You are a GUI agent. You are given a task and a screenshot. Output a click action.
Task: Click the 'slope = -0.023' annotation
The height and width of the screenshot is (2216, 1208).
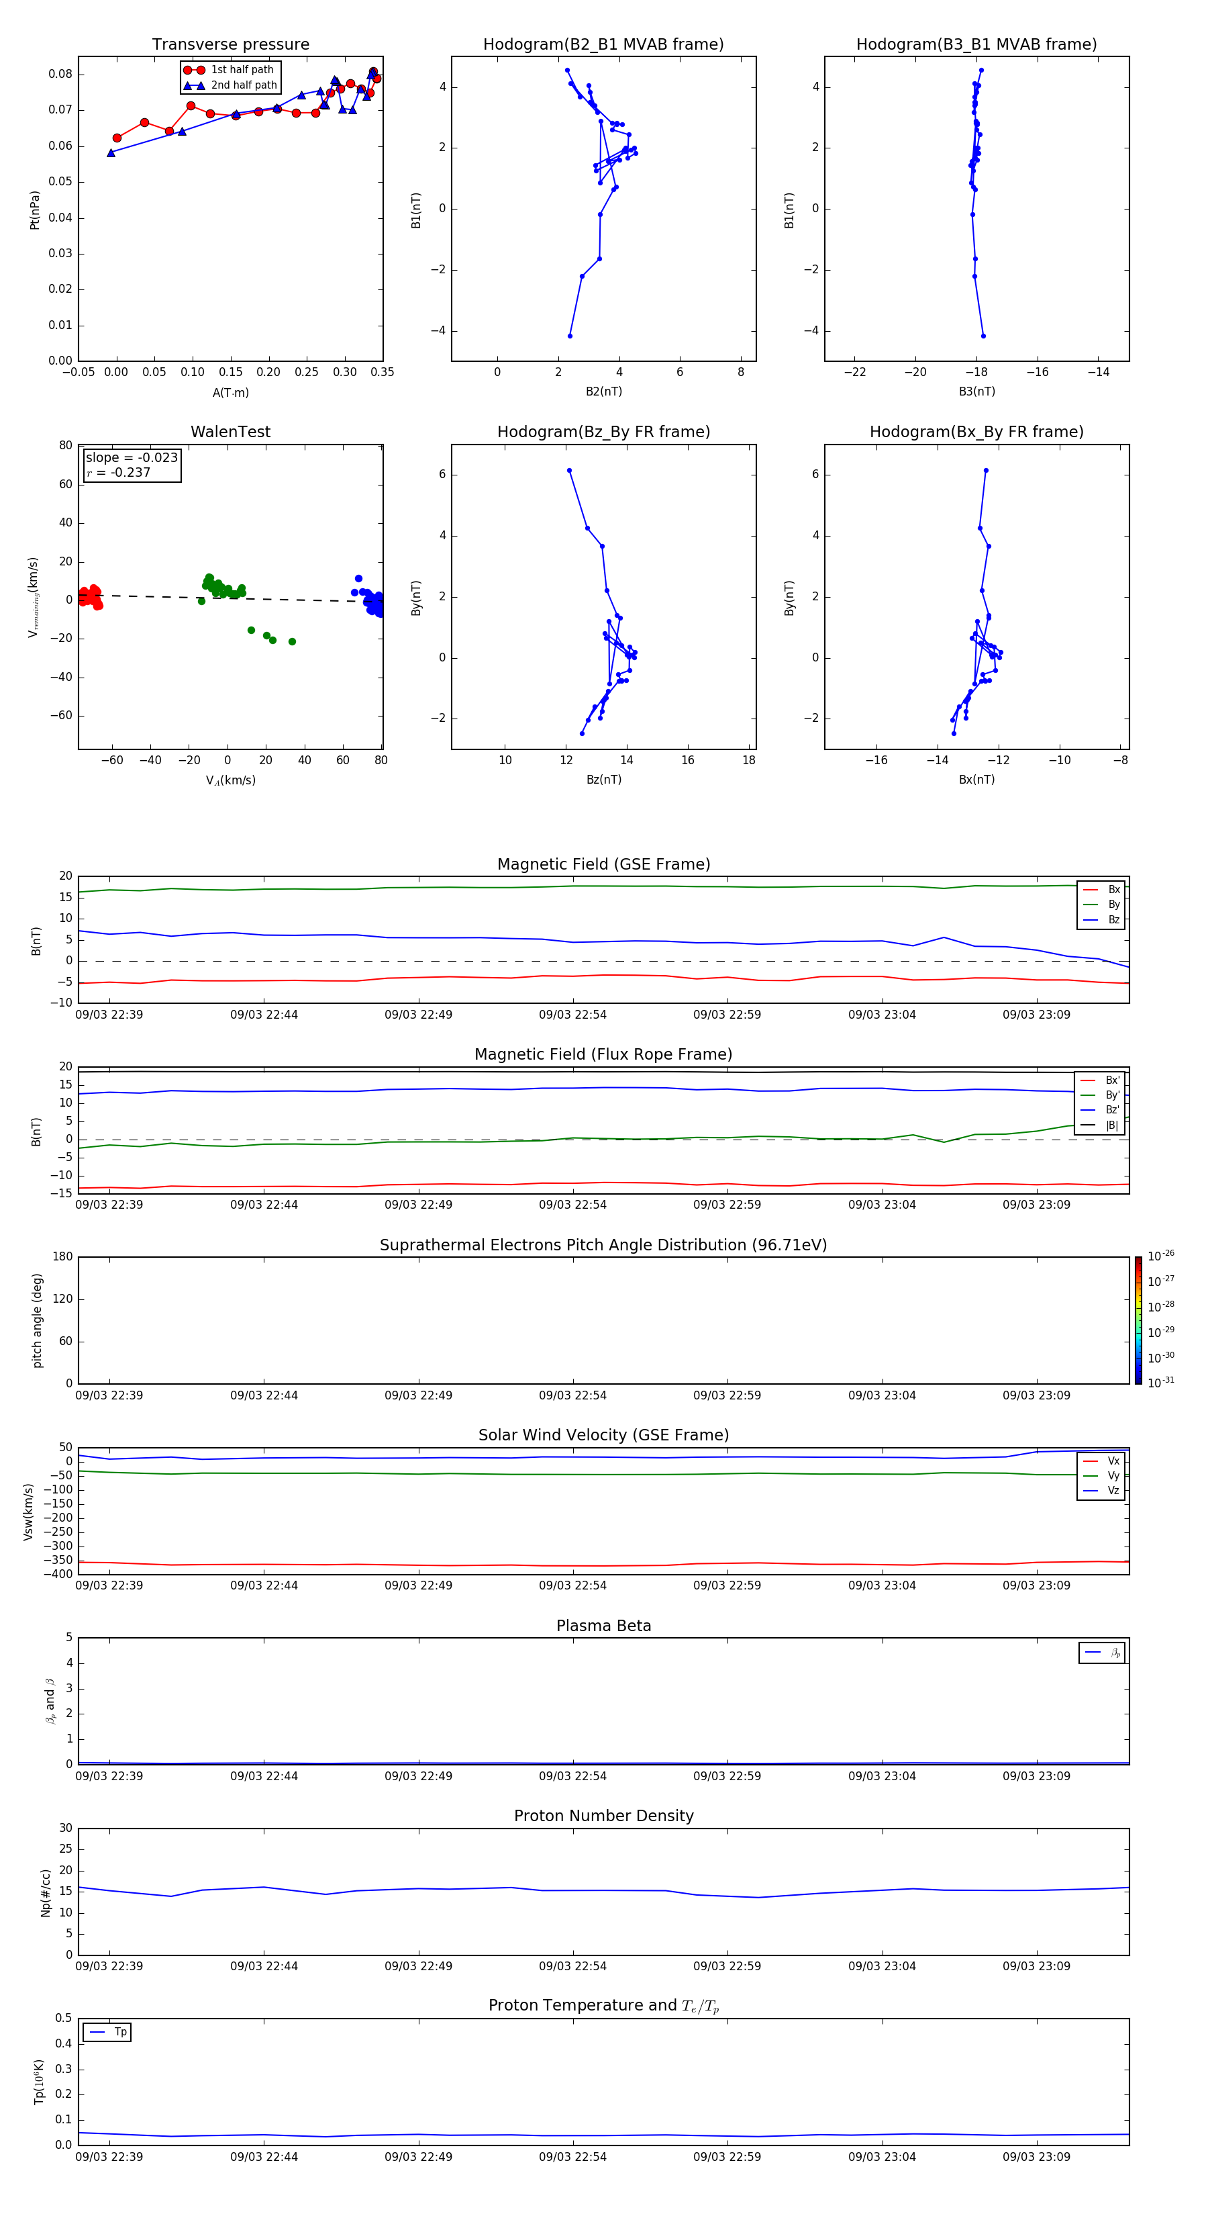tap(132, 458)
